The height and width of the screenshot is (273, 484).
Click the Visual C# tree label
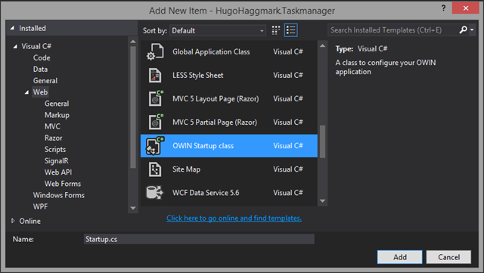point(36,46)
